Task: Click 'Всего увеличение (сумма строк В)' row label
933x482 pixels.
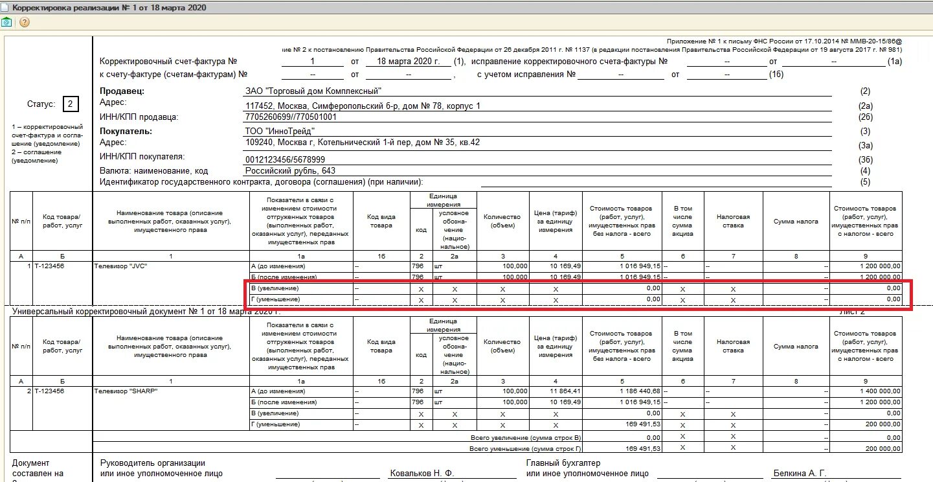Action: tap(526, 439)
